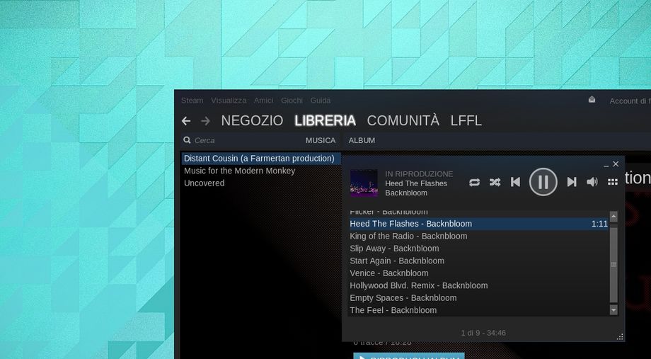
Task: Open the inbox envelope notification icon
Action: (x=592, y=100)
